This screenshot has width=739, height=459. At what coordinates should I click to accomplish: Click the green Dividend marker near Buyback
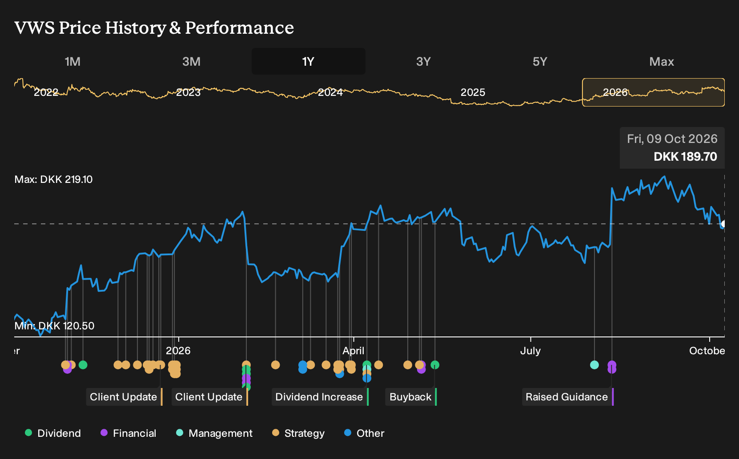click(435, 365)
